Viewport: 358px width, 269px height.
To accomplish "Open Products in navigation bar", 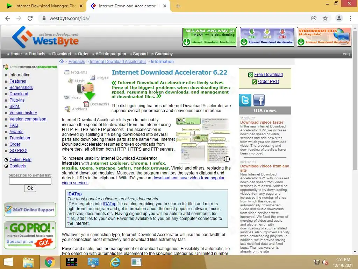I will click(37, 54).
